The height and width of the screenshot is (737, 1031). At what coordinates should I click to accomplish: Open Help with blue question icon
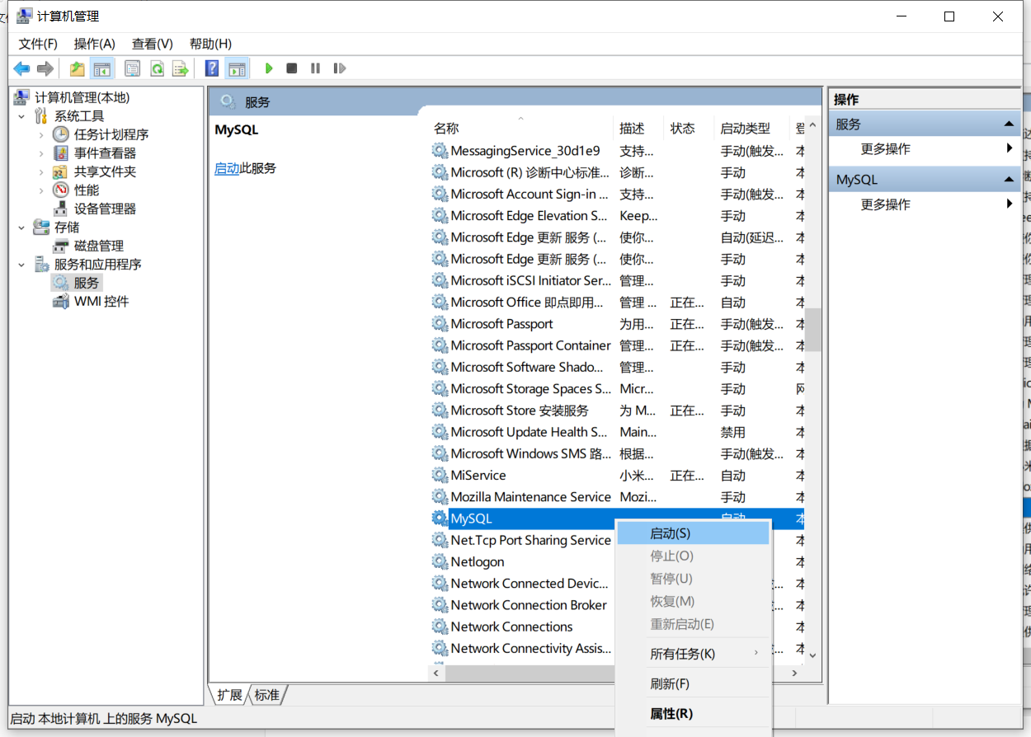coord(212,68)
